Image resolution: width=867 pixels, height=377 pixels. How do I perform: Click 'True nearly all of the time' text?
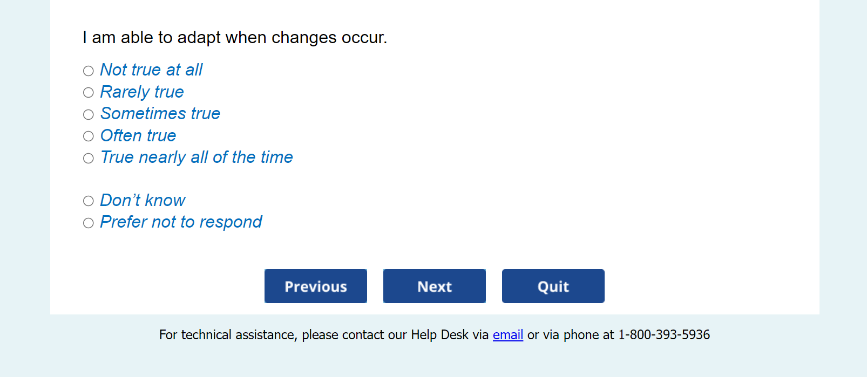tap(197, 157)
